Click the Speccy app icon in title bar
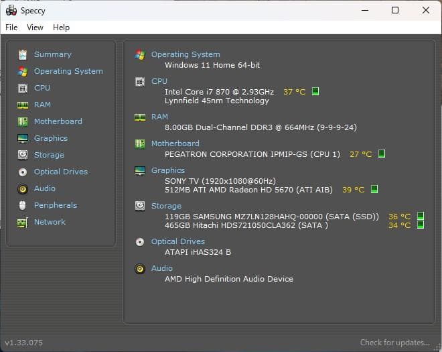 (x=11, y=11)
